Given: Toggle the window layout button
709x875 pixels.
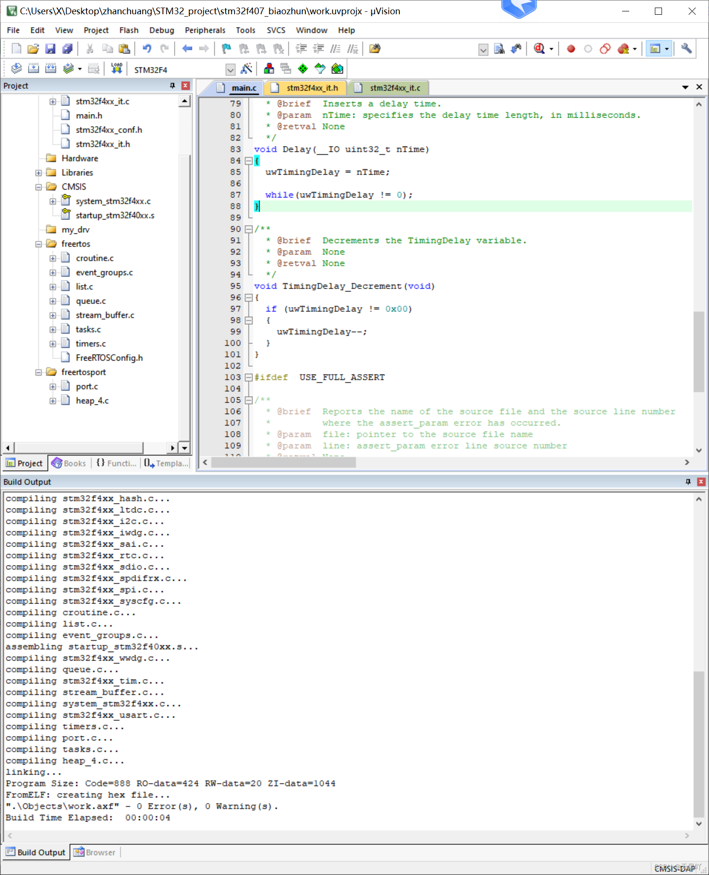Looking at the screenshot, I should [x=655, y=48].
